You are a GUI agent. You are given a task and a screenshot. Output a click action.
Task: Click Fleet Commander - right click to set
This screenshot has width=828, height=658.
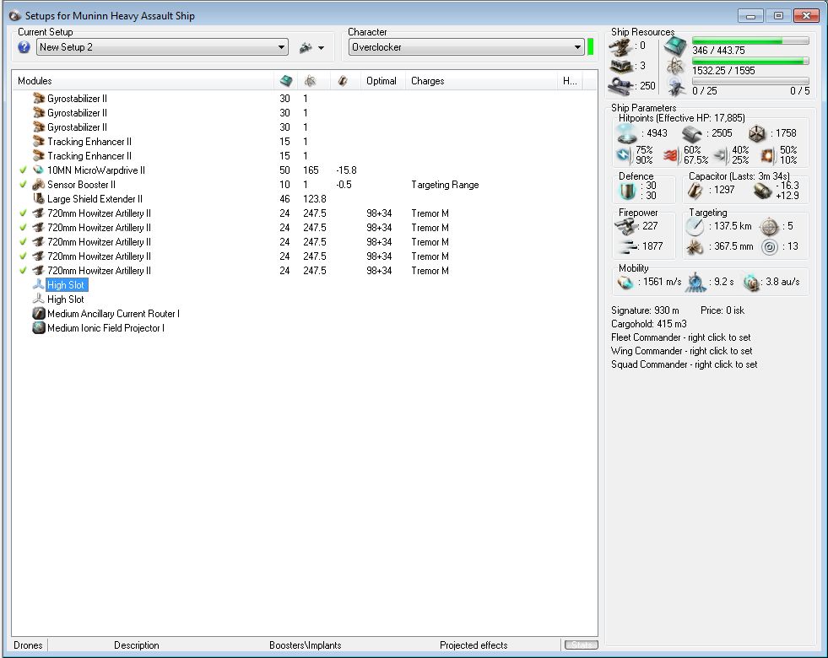pos(680,337)
